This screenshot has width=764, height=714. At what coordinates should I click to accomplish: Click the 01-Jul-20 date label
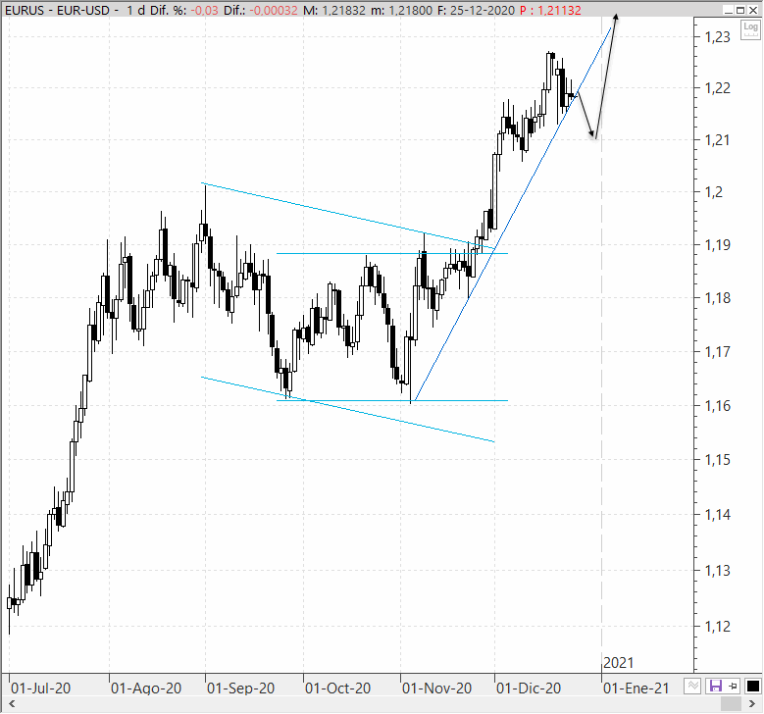[x=41, y=688]
